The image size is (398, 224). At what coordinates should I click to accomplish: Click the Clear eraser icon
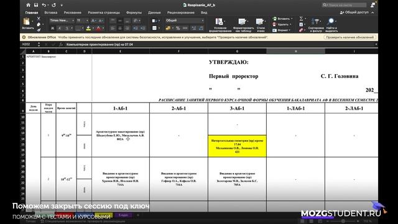click(301, 30)
